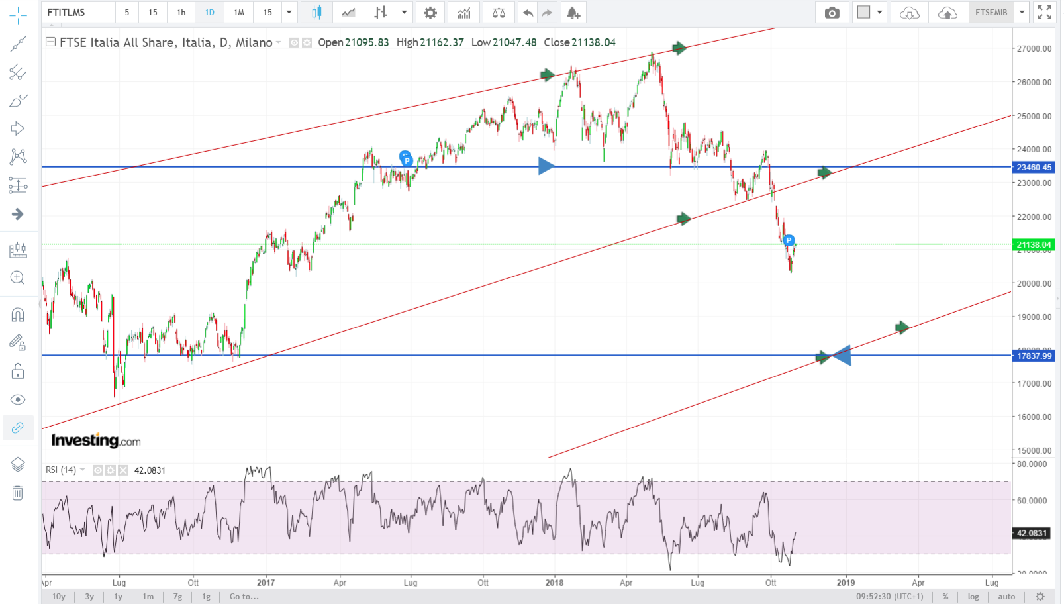Set time range to 7g
1064x604 pixels.
pos(177,597)
